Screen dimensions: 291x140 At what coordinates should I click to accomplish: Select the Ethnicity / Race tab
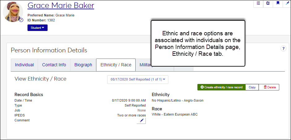116,65
